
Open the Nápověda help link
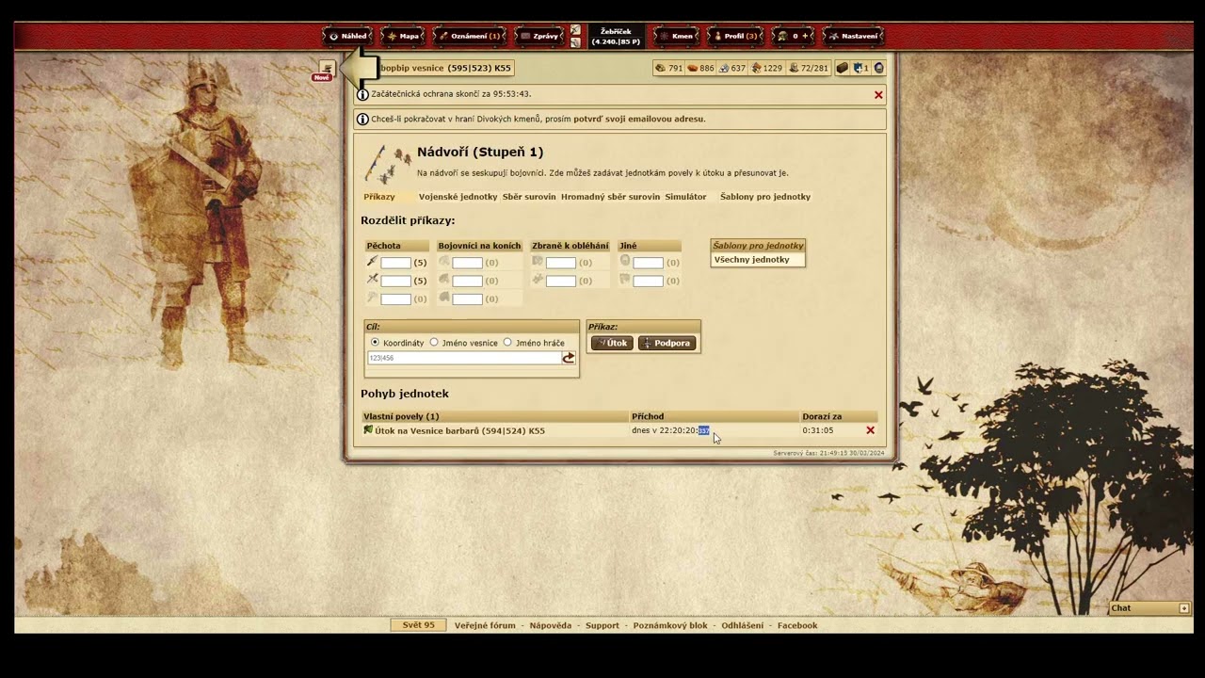coord(550,625)
